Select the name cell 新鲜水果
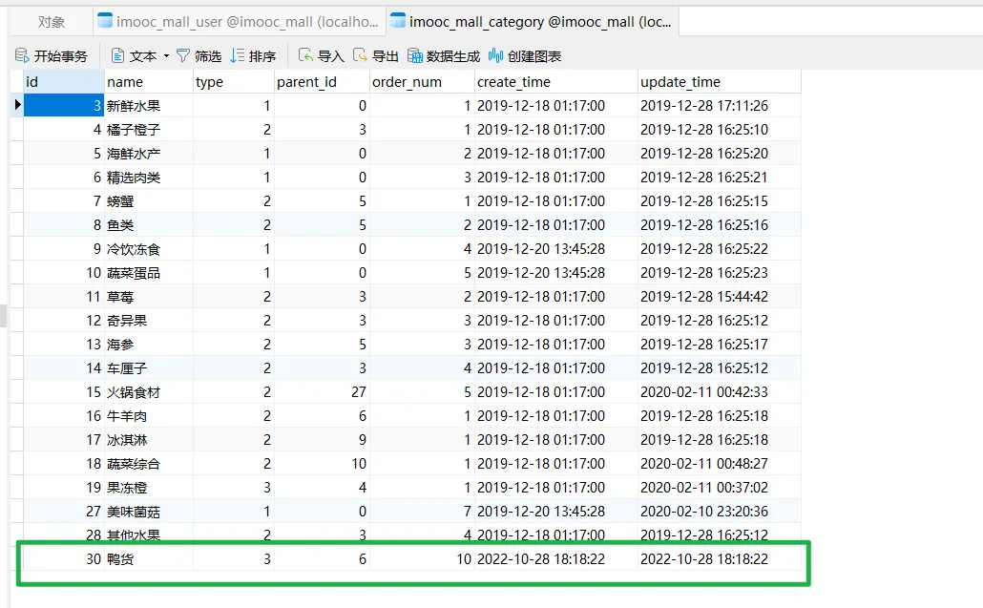Viewport: 983px width, 608px height. tap(149, 106)
